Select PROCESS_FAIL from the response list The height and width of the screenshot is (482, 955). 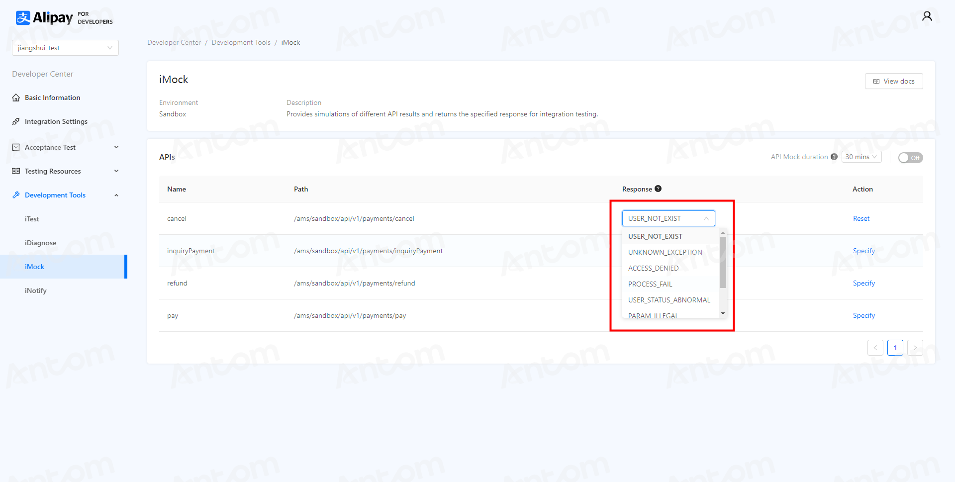pos(670,284)
